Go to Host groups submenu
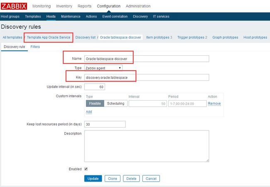This screenshot has width=270, height=187. [10, 17]
